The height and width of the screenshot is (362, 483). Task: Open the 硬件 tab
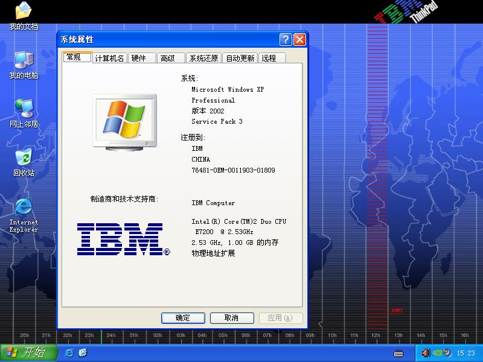click(x=142, y=58)
